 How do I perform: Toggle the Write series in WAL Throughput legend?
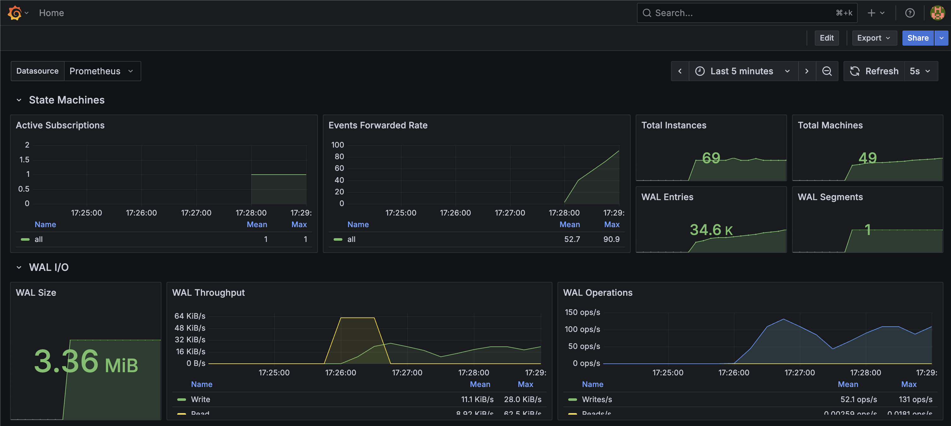(200, 399)
